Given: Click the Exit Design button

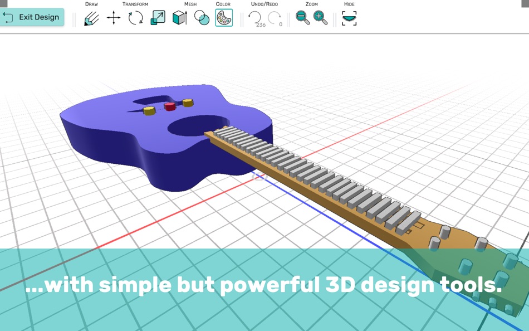Looking at the screenshot, I should [x=32, y=17].
